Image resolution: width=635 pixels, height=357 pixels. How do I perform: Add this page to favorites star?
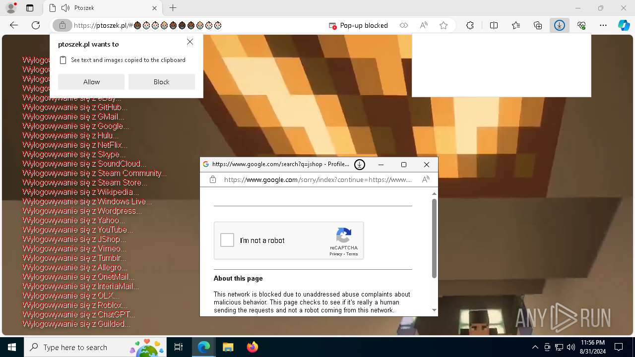444,25
